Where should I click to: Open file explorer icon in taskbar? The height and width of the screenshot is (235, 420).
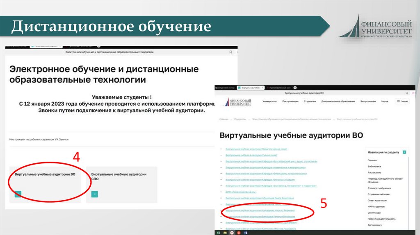tap(225, 233)
